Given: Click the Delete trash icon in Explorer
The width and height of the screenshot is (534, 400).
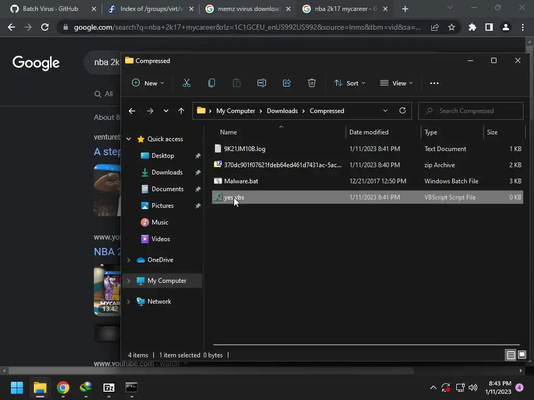Looking at the screenshot, I should click(x=312, y=83).
